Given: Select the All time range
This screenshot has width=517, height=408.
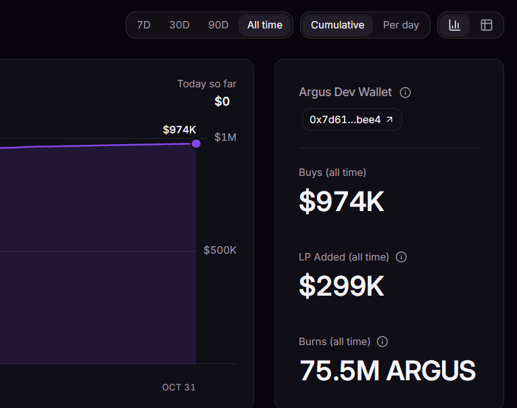Looking at the screenshot, I should [x=265, y=25].
